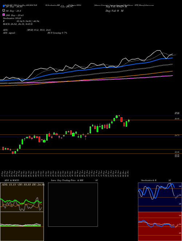Screen dimensions: 182x241
Task: Click the 'Intra Day Trading Price & MR' title
Action: tap(67, 180)
